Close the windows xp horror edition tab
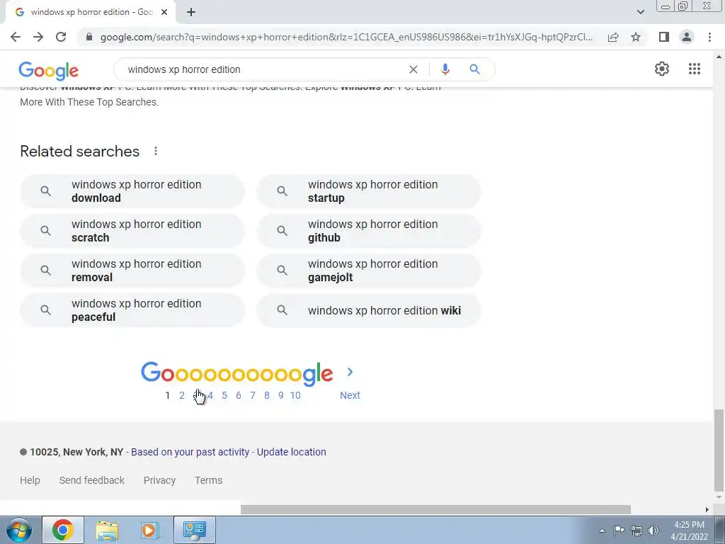725x544 pixels. point(164,13)
